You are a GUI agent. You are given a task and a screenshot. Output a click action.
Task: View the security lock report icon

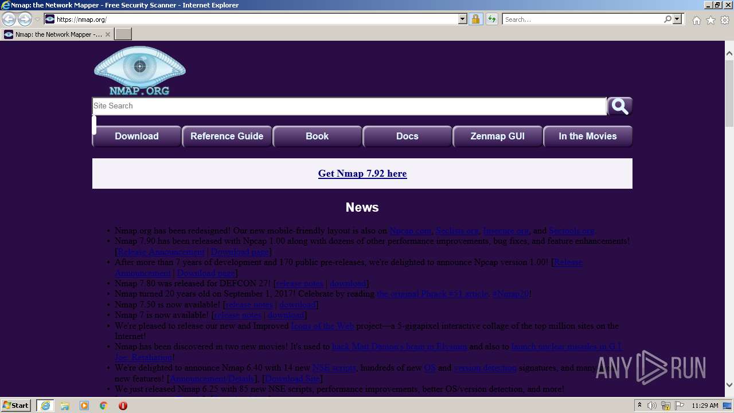[475, 20]
